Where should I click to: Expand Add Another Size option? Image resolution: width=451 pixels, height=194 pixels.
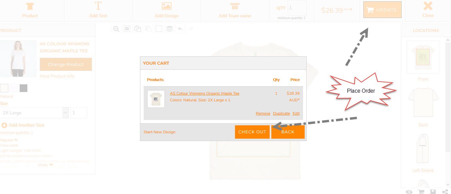click(23, 125)
